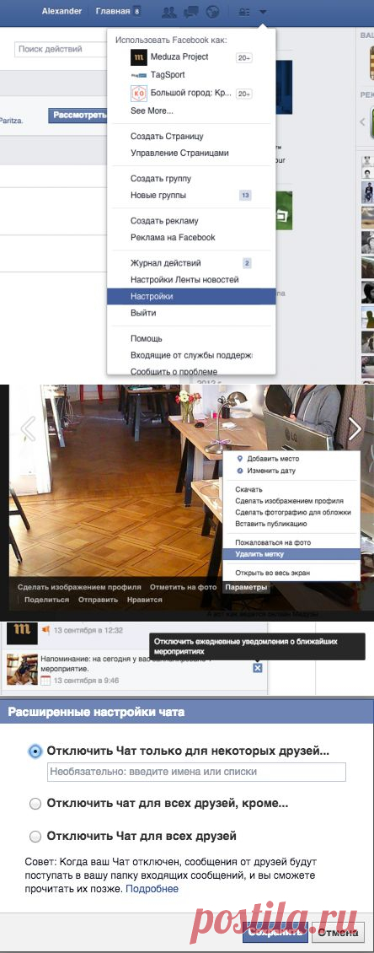Click the Поиск действий search field
374x953 pixels.
point(61,49)
